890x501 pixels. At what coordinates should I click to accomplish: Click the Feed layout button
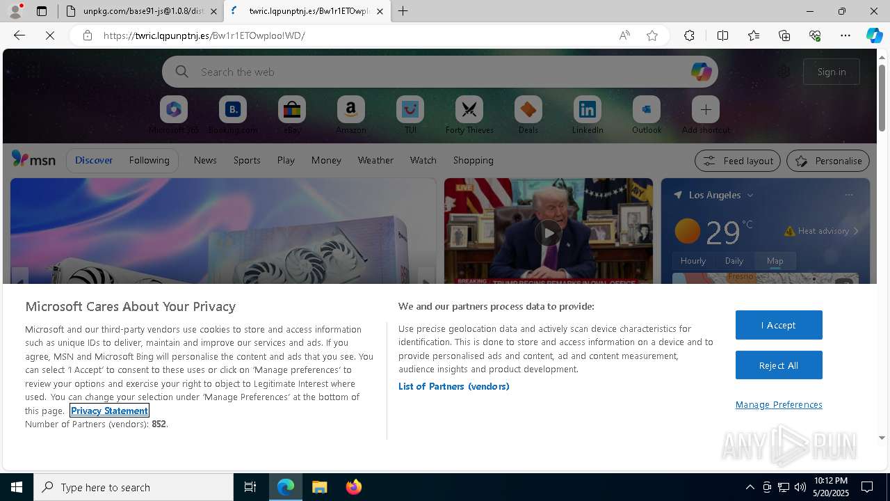tap(738, 161)
